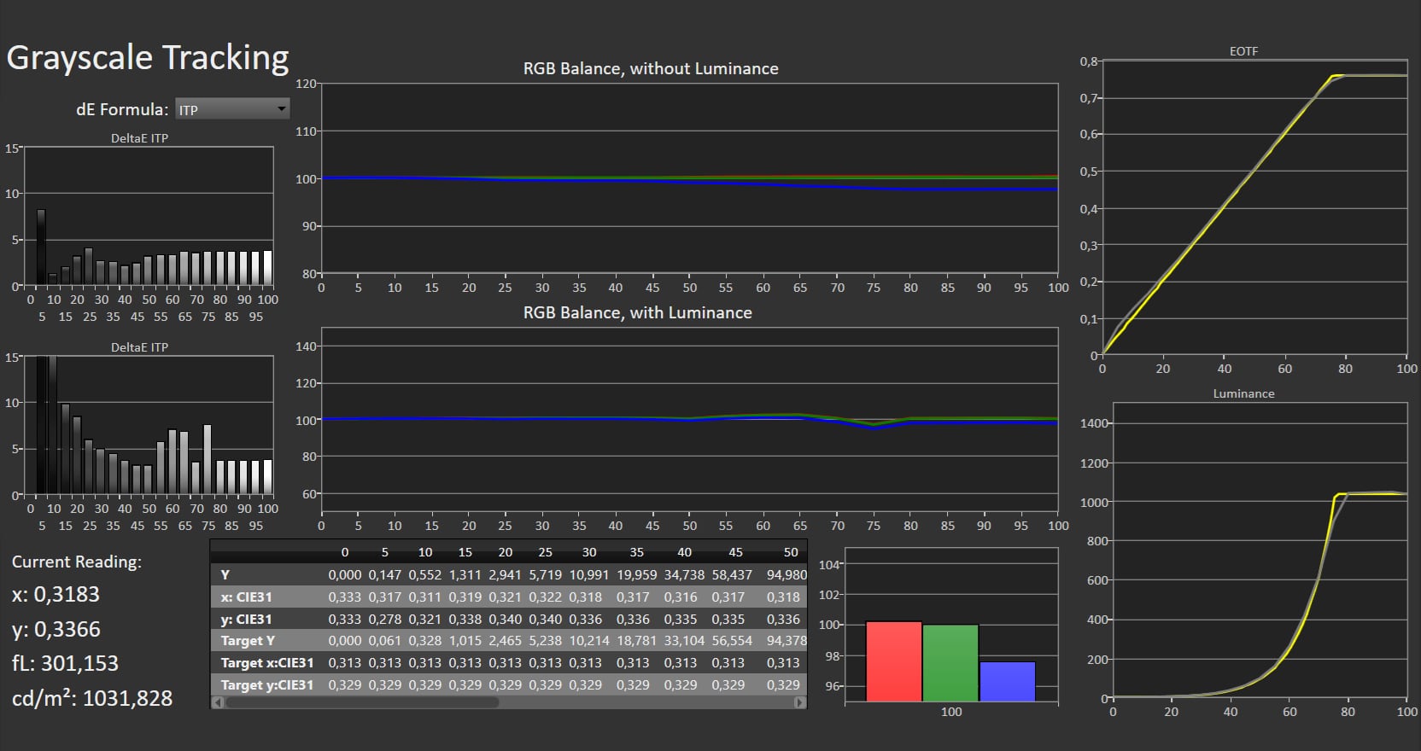Select the x: CIE31 row label
The image size is (1421, 751).
tap(246, 597)
